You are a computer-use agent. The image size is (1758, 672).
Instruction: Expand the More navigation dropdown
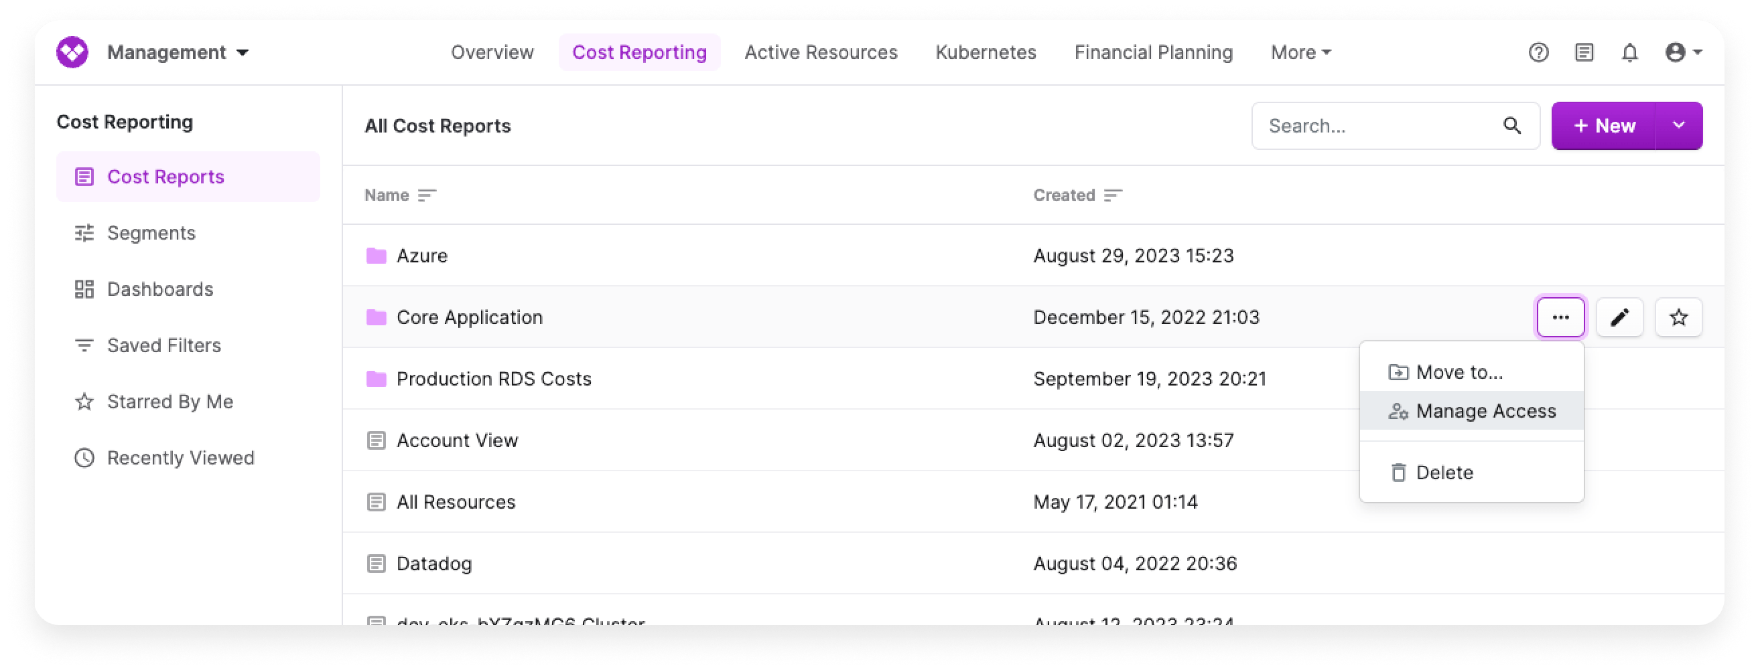click(x=1300, y=52)
